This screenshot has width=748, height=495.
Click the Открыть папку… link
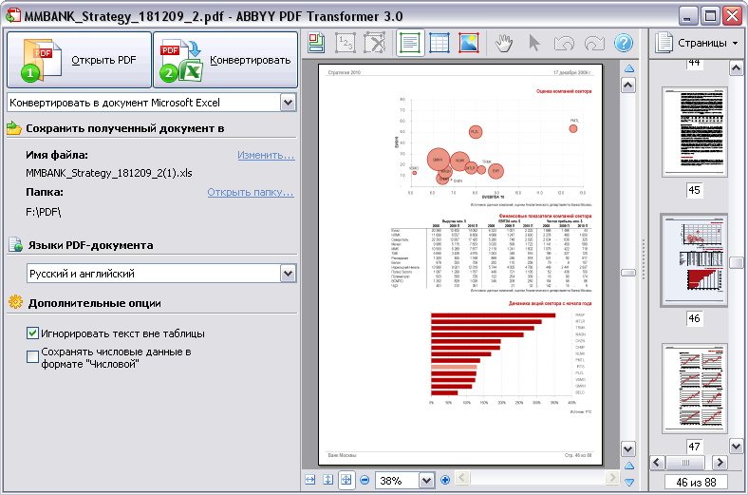[x=251, y=192]
